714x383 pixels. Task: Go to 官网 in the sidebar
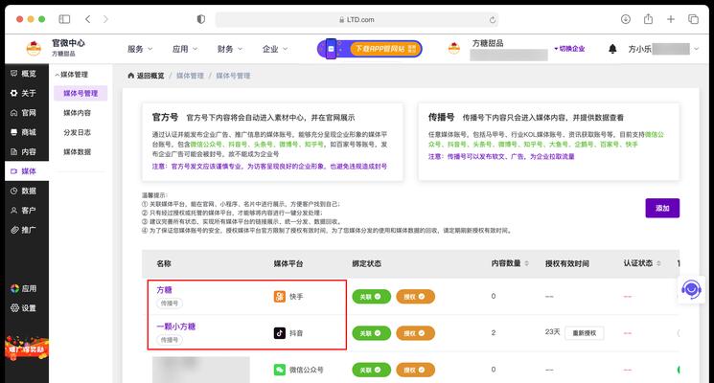[23, 113]
